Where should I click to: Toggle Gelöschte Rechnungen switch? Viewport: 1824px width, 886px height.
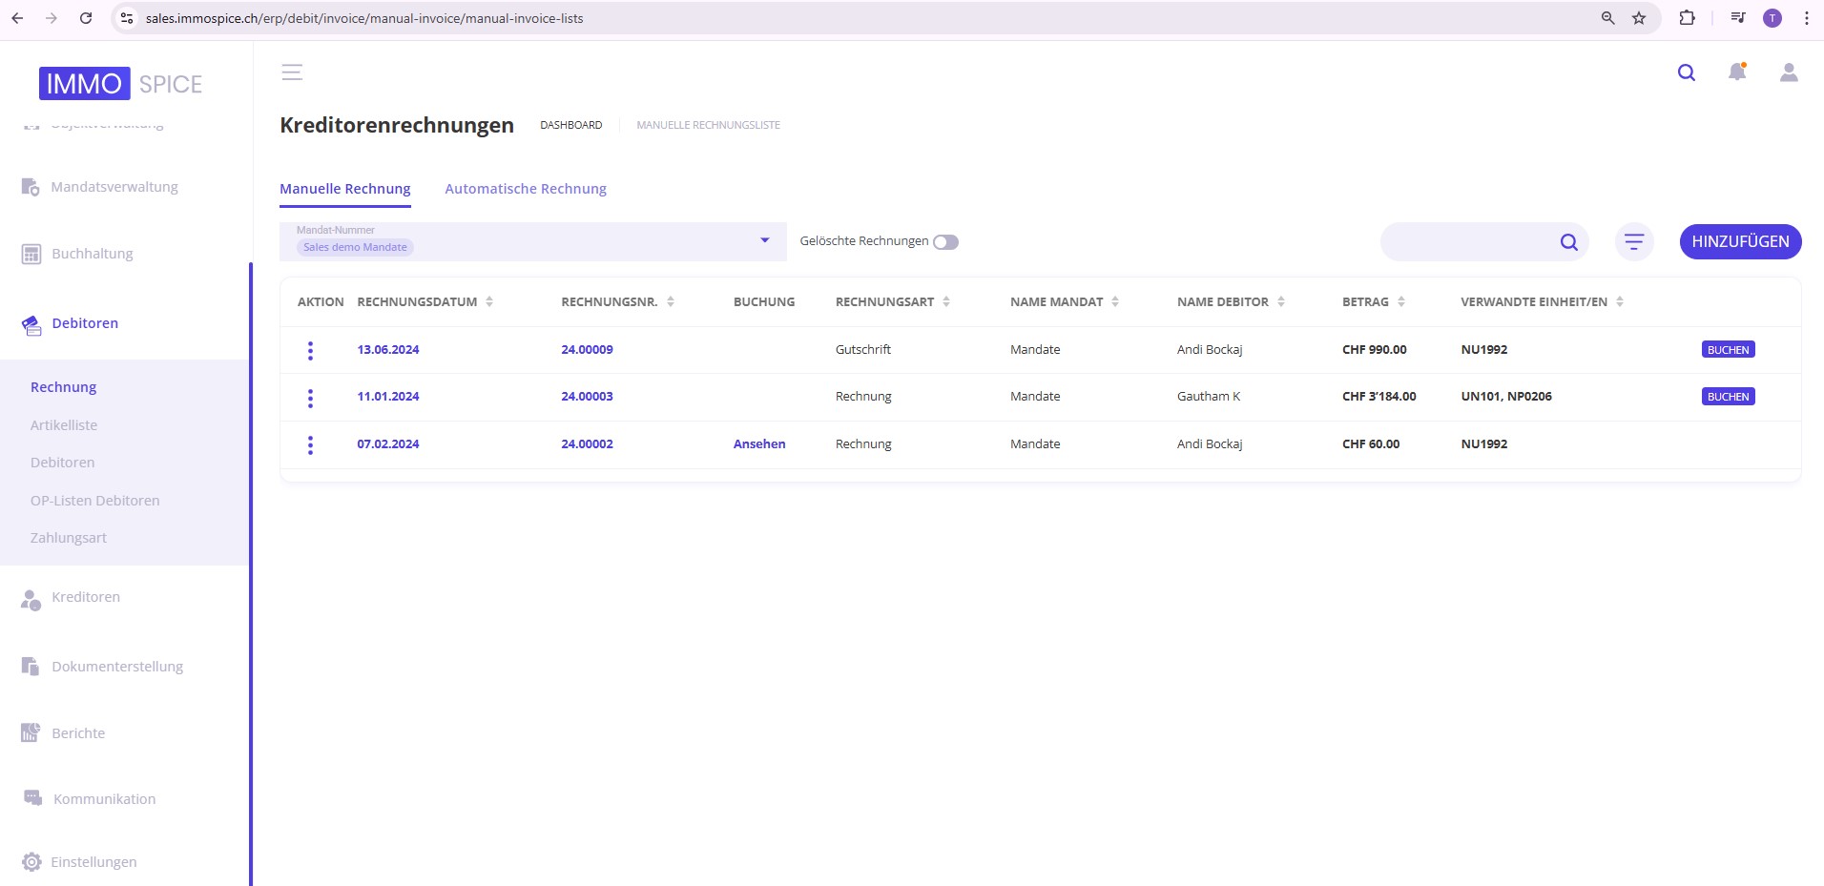945,242
